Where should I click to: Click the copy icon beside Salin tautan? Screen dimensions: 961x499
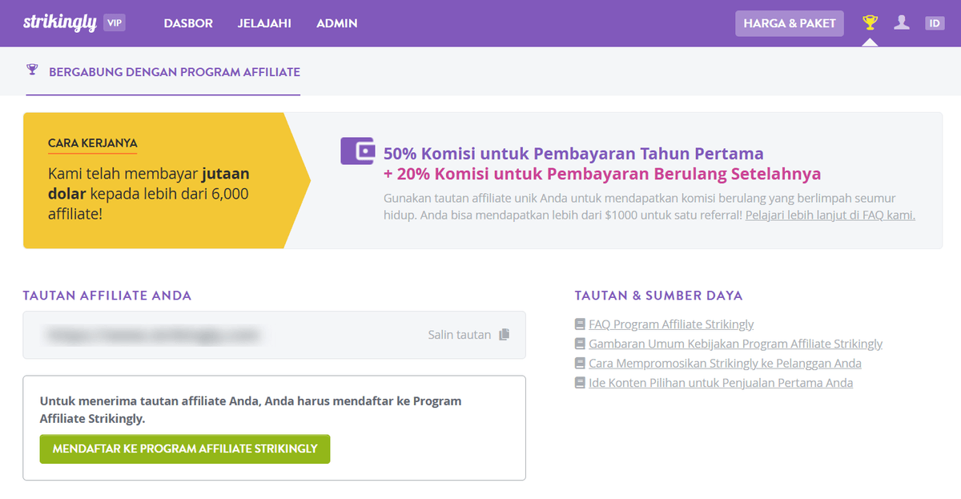tap(504, 335)
